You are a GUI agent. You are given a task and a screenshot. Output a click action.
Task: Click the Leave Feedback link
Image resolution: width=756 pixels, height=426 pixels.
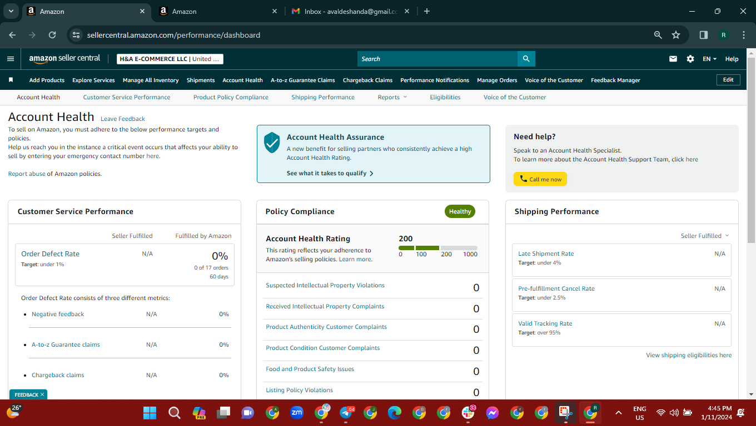coord(123,119)
